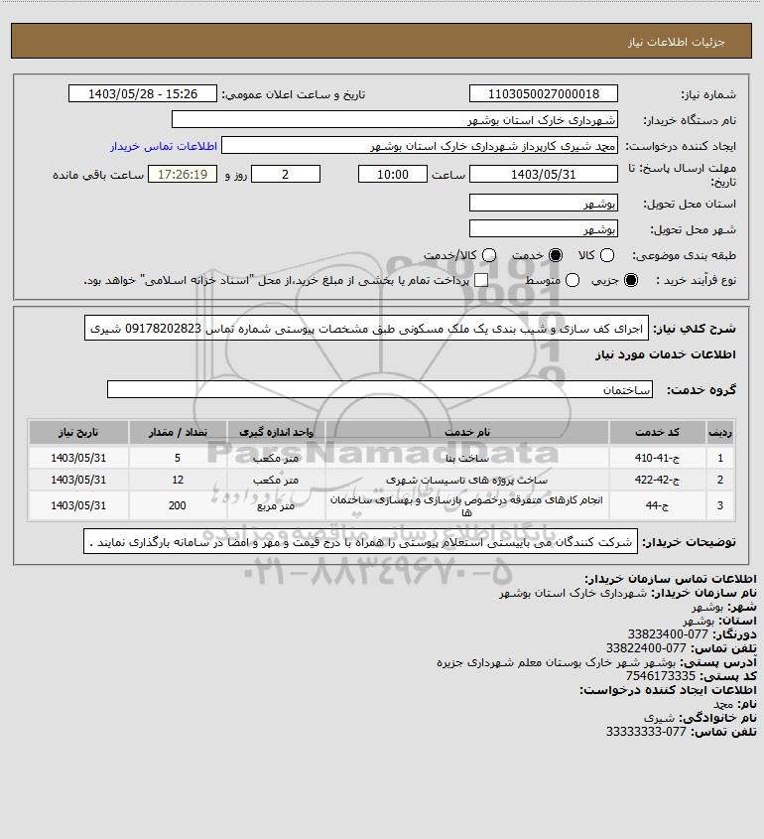
Task: Select service code ج-41-410 cell
Action: [657, 458]
